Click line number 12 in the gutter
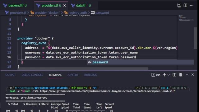Viewport: 199px width, 112px height. point(9,38)
